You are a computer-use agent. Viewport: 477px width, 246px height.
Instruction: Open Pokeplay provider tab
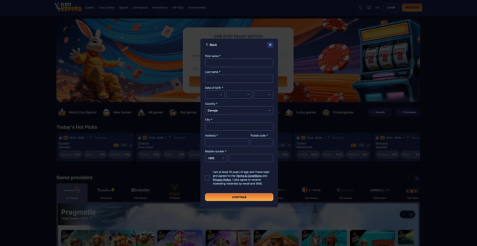(106, 193)
